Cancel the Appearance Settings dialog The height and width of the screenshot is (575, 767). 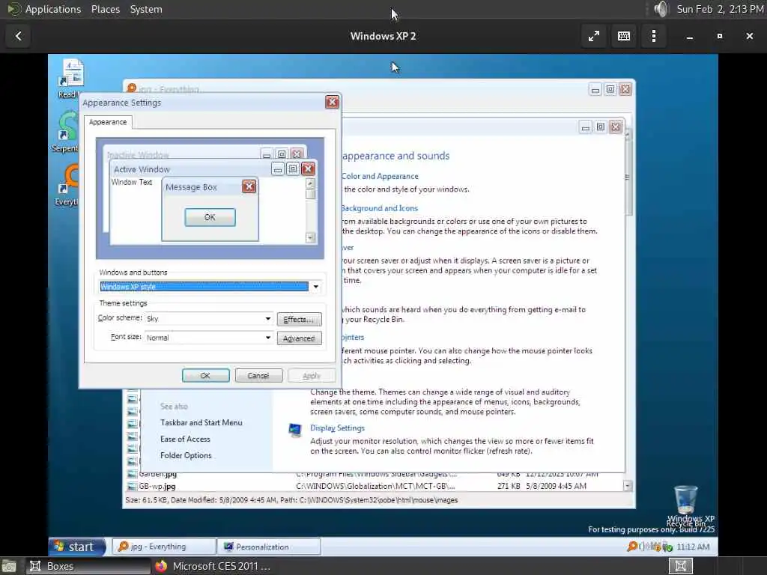(258, 376)
